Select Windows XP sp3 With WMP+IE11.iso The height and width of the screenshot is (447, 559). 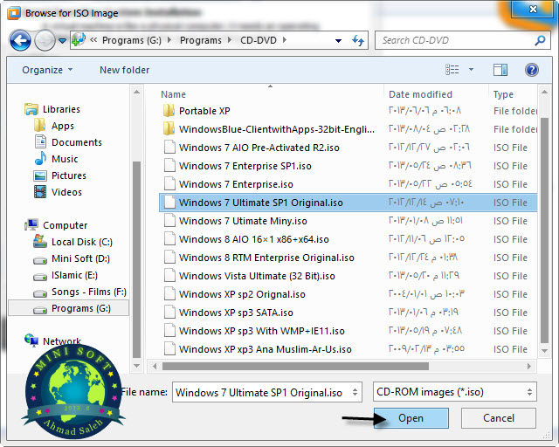[x=262, y=331]
